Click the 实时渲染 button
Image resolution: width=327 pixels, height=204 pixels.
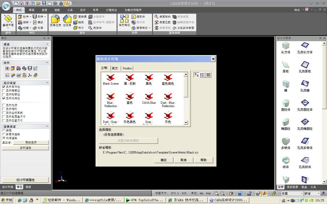(x=26, y=148)
